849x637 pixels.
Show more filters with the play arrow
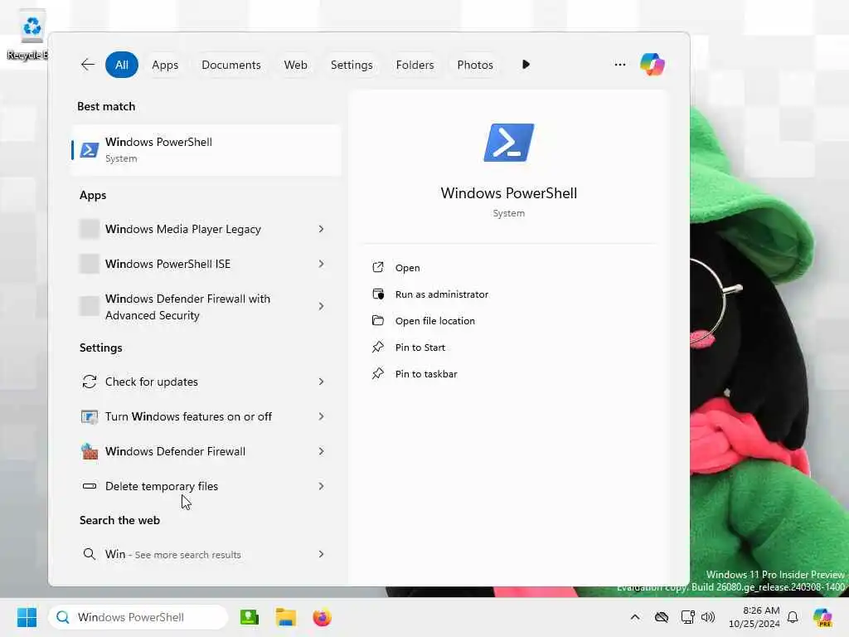tap(526, 65)
